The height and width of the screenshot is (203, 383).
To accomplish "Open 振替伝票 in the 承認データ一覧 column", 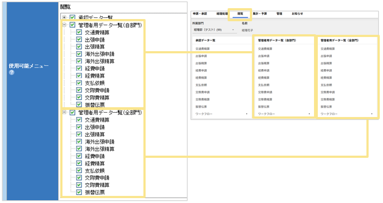I will click(201, 107).
